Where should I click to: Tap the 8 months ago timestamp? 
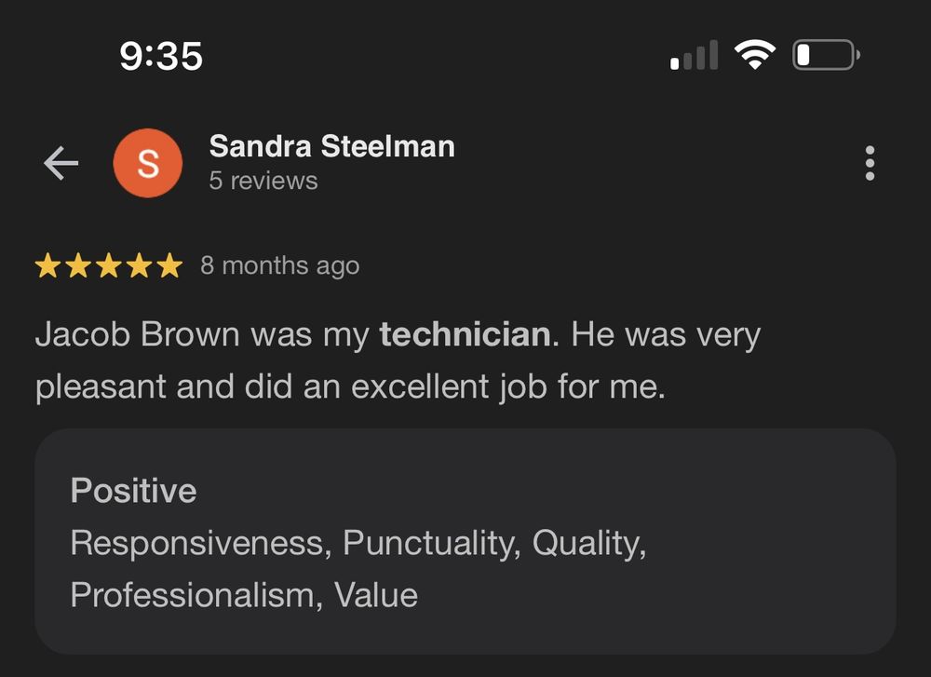[x=279, y=265]
